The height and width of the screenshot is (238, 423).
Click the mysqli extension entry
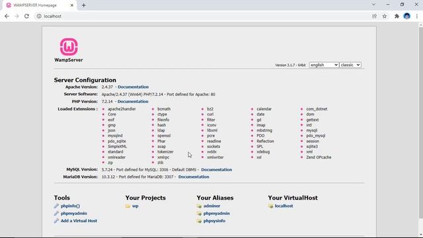(x=311, y=130)
